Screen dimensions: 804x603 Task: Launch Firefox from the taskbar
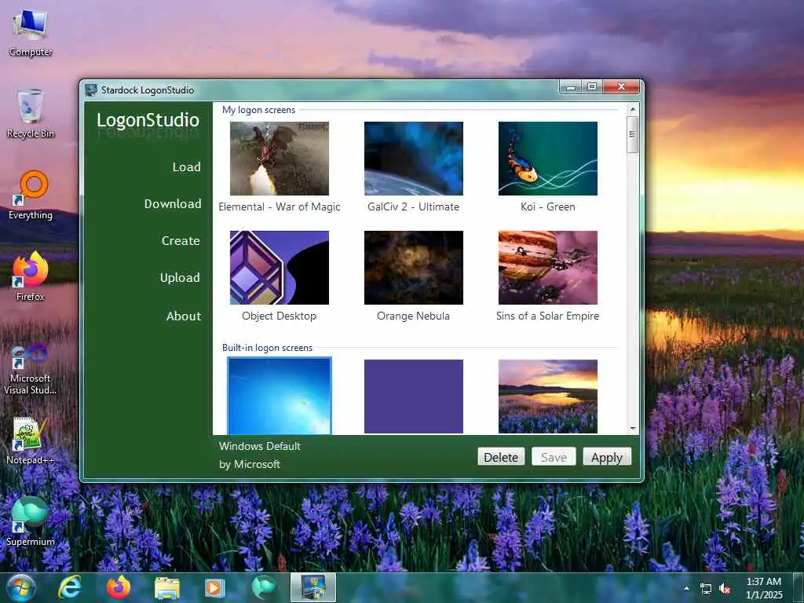click(119, 587)
